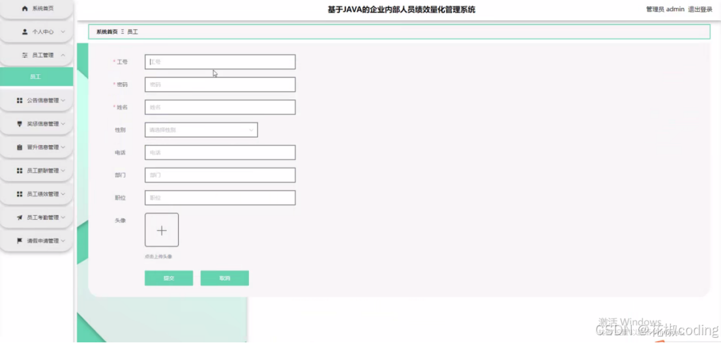Click the 性别 field label
Image resolution: width=721 pixels, height=343 pixels.
(x=120, y=130)
